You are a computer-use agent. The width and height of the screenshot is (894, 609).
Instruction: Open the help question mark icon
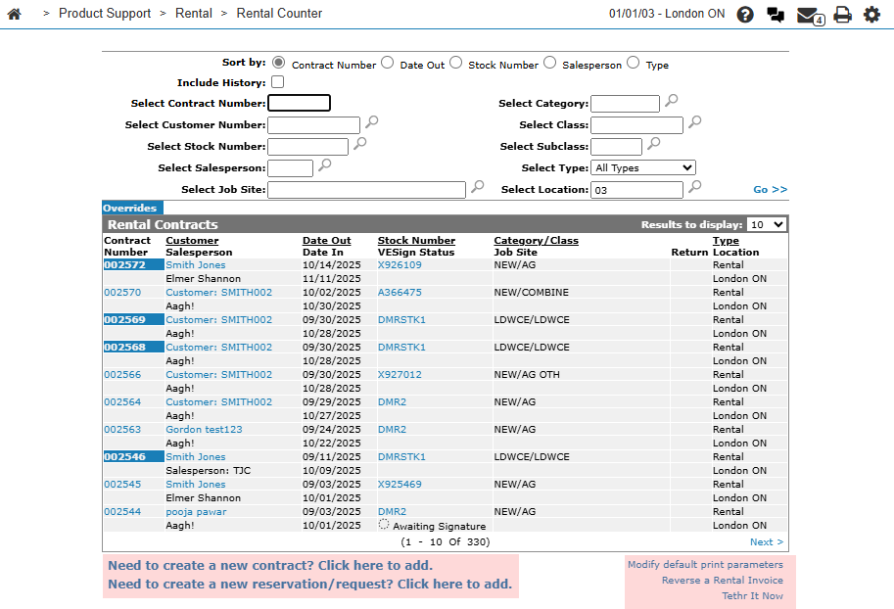(x=745, y=15)
